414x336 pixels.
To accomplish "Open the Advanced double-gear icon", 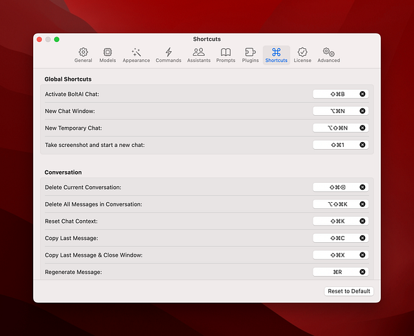I will [x=328, y=52].
